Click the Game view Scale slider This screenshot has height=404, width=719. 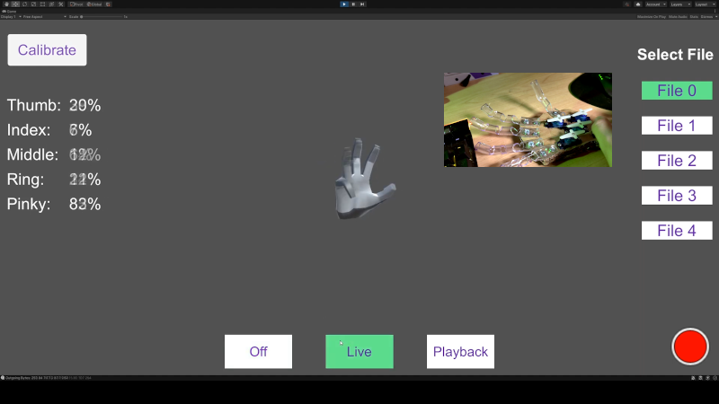(99, 16)
